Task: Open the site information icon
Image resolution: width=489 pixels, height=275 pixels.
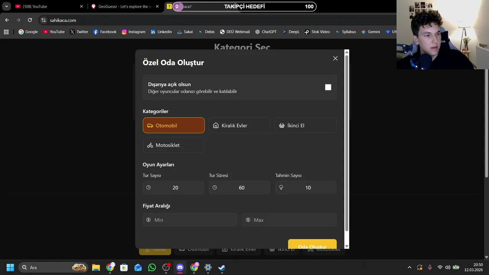Action: tap(43, 20)
